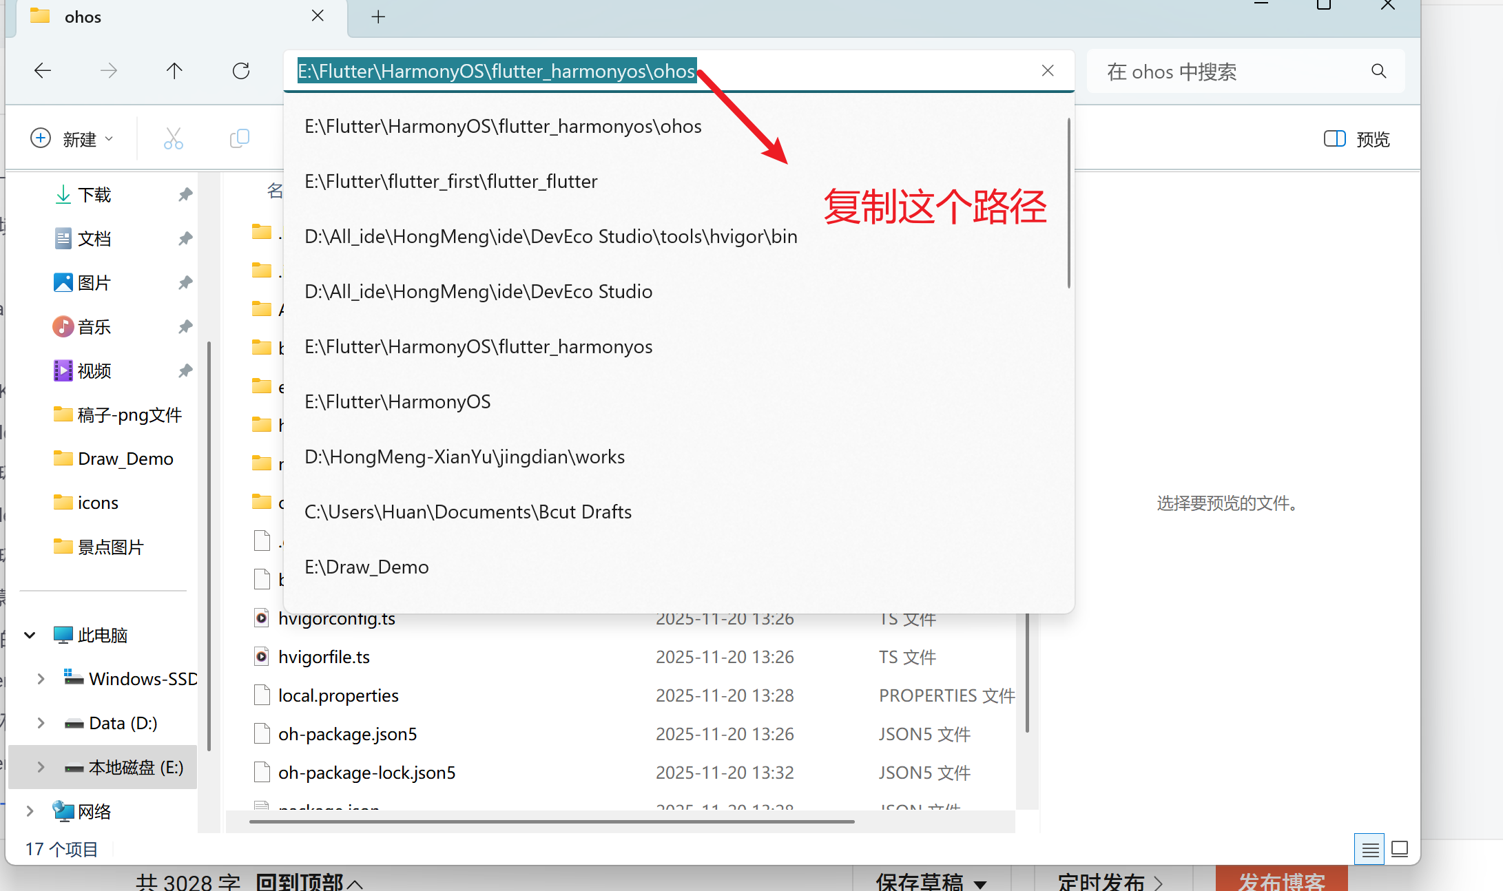Click the Copy icon in toolbar
The image size is (1503, 891).
tap(239, 139)
